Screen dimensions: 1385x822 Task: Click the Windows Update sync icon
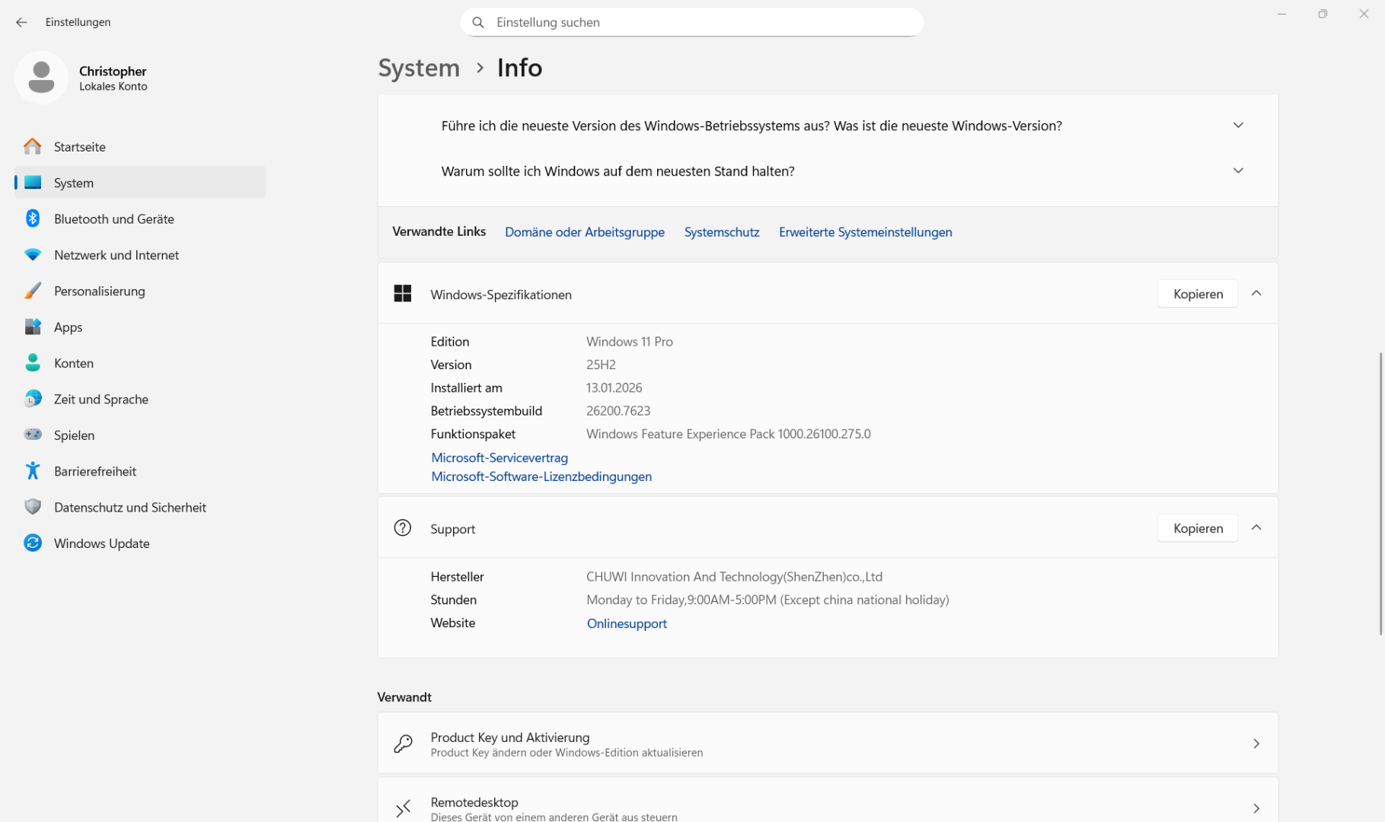click(33, 543)
